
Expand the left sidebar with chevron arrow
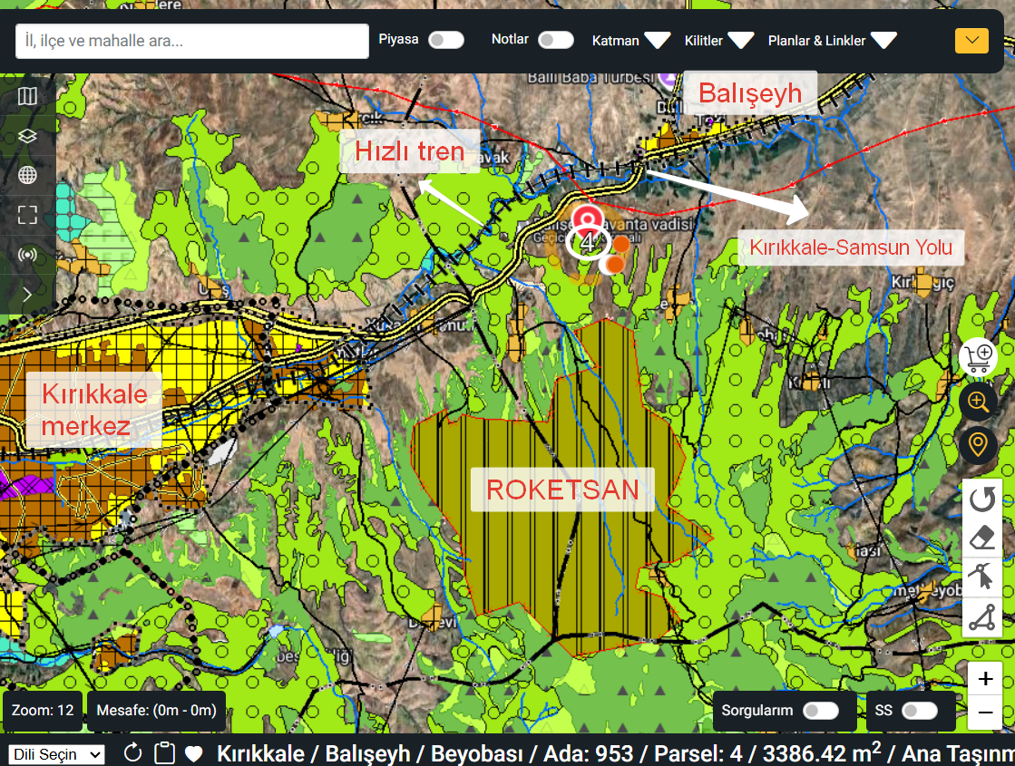(27, 295)
